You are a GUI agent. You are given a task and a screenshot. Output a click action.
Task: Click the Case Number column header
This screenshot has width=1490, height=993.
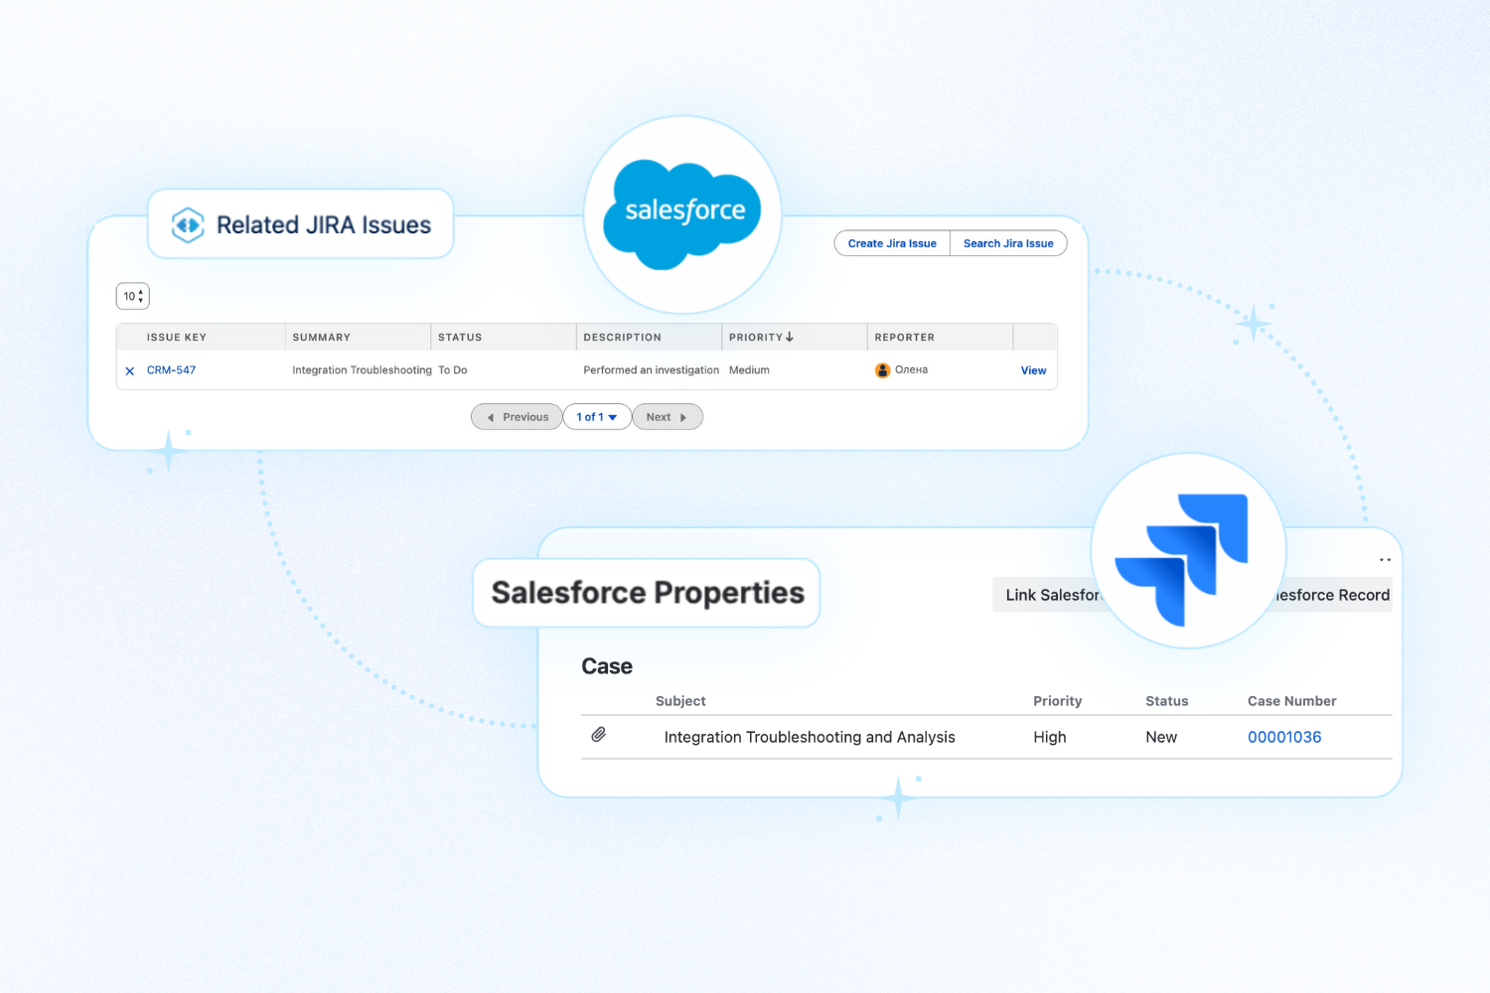click(1291, 701)
